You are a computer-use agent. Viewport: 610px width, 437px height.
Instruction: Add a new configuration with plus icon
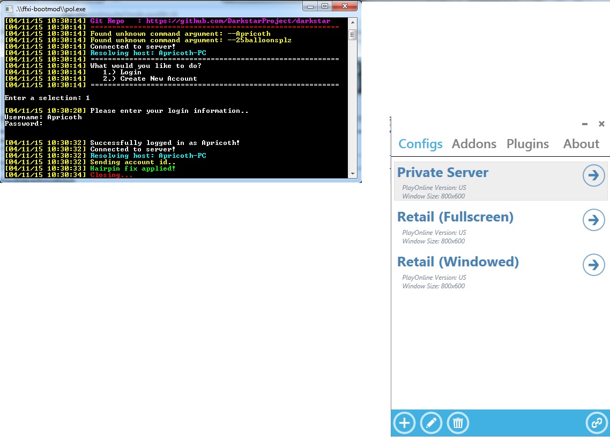point(404,423)
